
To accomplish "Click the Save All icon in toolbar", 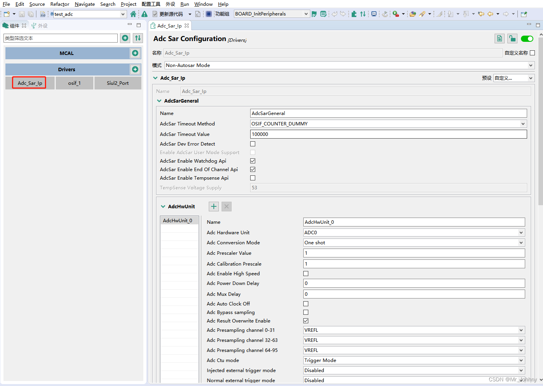I will (31, 14).
